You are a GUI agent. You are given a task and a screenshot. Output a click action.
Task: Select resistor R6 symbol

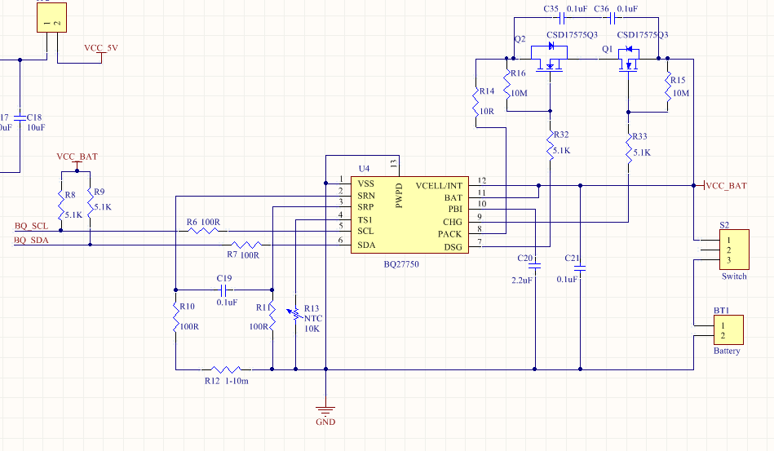202,231
